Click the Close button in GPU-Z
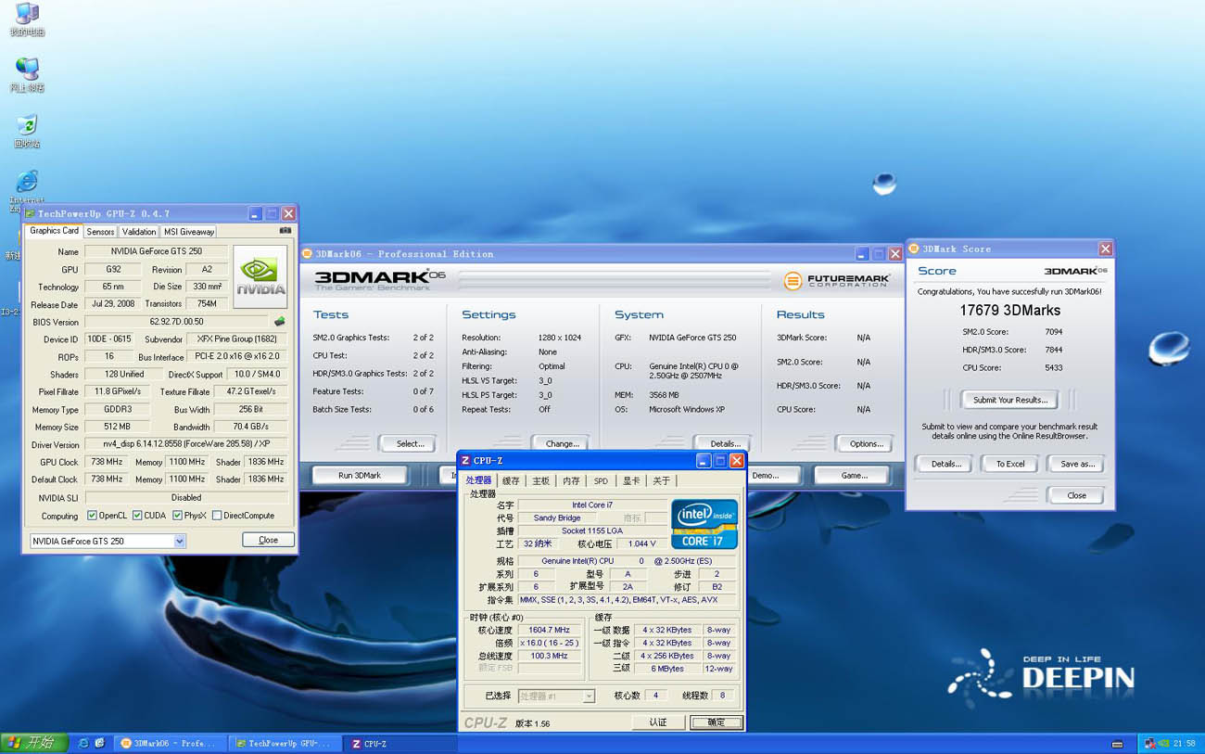The height and width of the screenshot is (754, 1205). (268, 540)
